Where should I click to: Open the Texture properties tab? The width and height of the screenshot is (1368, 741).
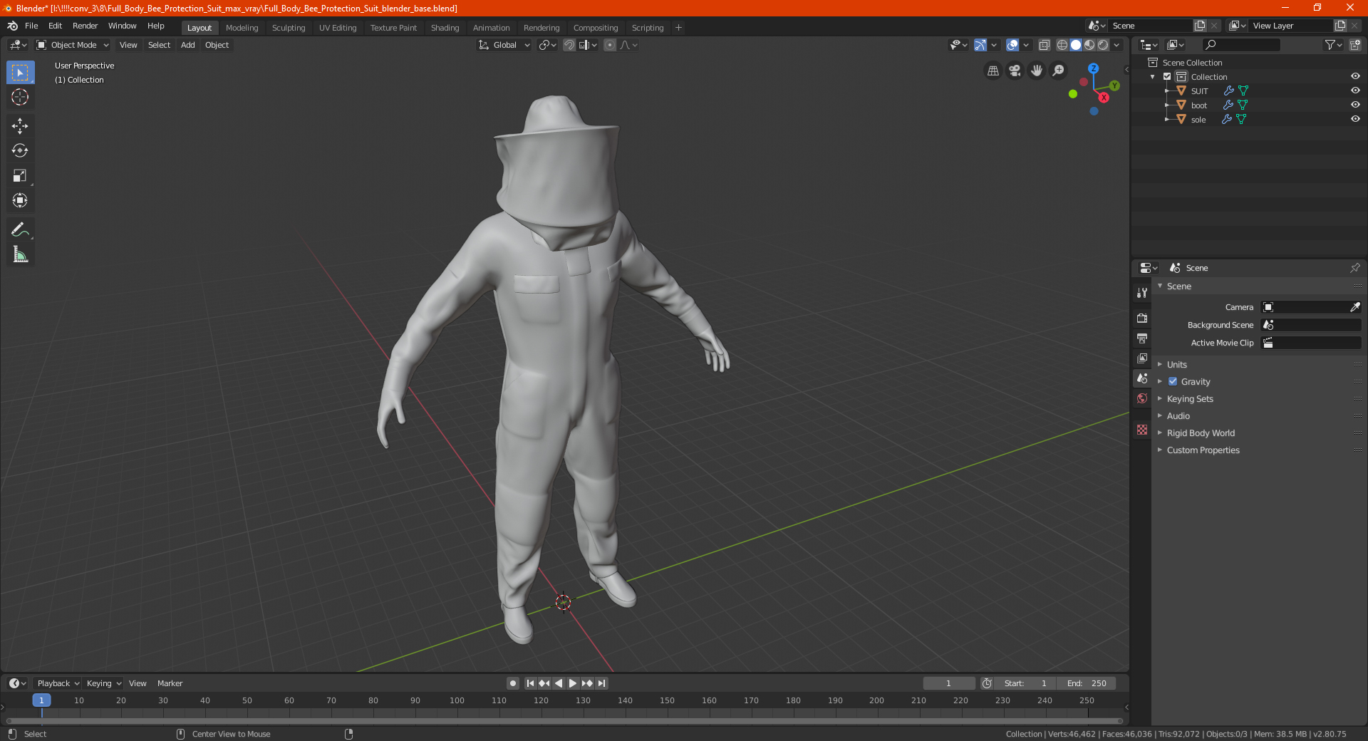1142,430
